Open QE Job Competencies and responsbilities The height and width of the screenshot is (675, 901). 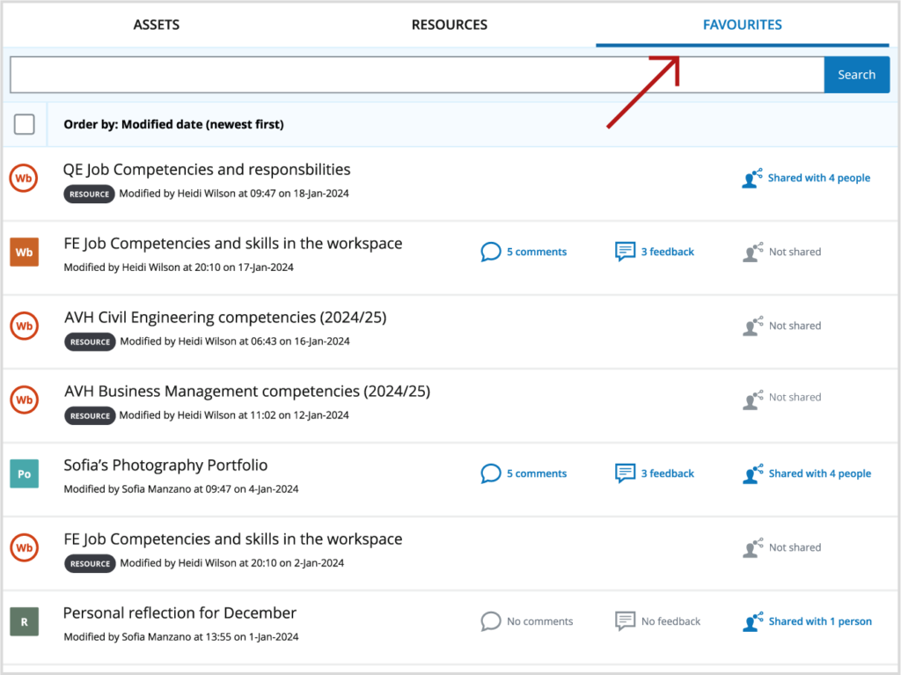(x=207, y=170)
